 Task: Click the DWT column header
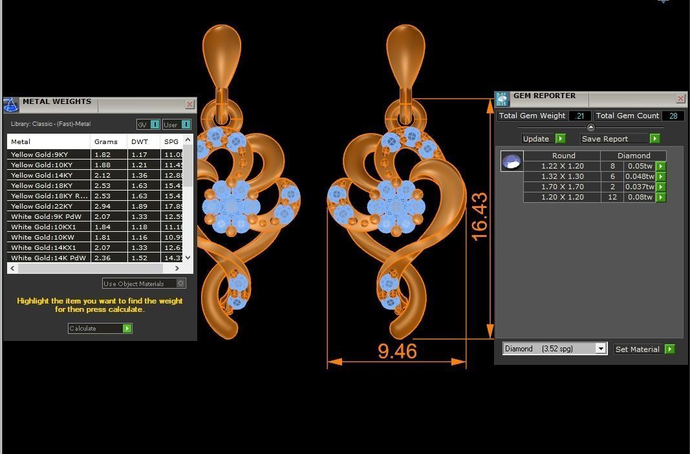144,141
